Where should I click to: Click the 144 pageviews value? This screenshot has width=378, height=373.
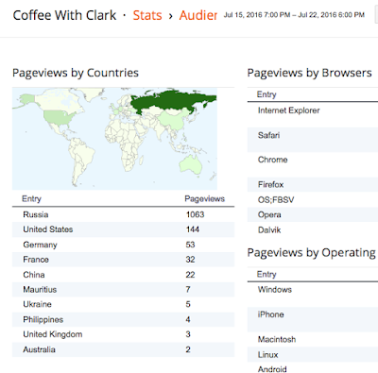click(x=193, y=229)
